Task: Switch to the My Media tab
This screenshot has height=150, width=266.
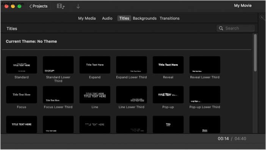Action: [87, 18]
